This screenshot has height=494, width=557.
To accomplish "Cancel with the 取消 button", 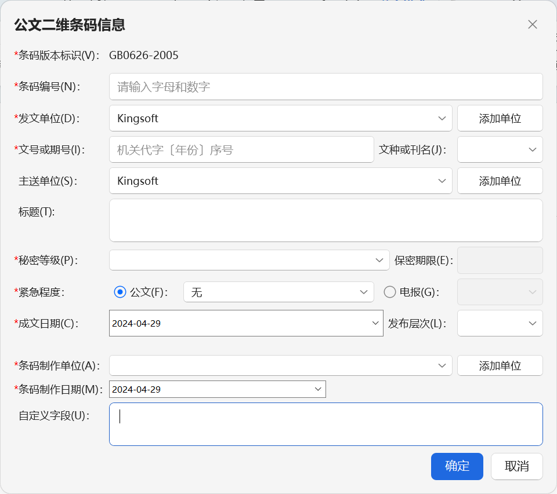I will click(517, 466).
